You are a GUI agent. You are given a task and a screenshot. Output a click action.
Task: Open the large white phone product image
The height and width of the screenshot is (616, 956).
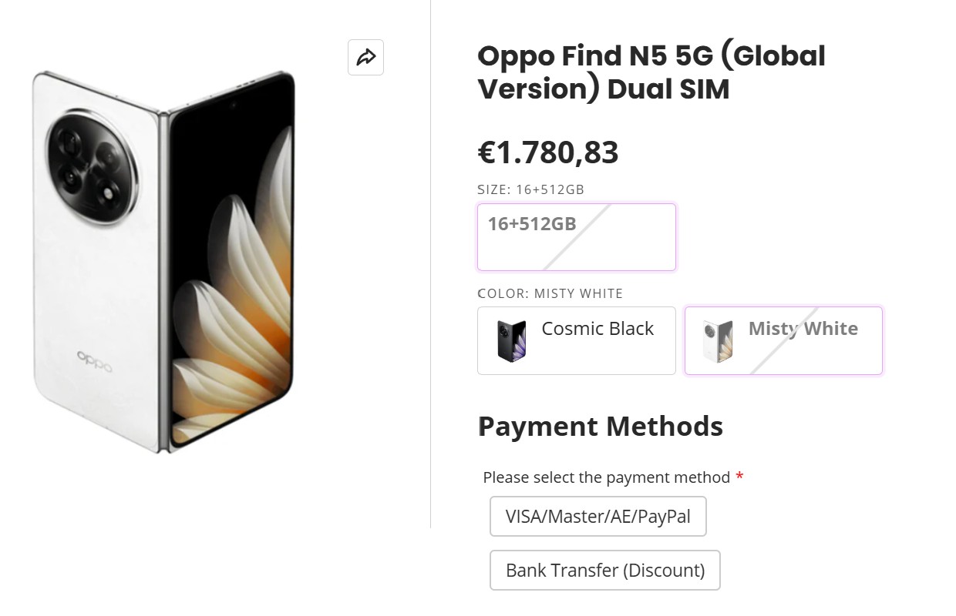pos(163,262)
